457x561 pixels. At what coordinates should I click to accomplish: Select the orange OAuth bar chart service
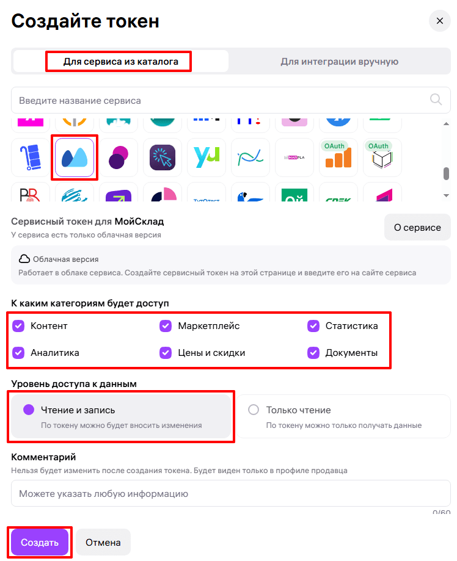pos(338,157)
